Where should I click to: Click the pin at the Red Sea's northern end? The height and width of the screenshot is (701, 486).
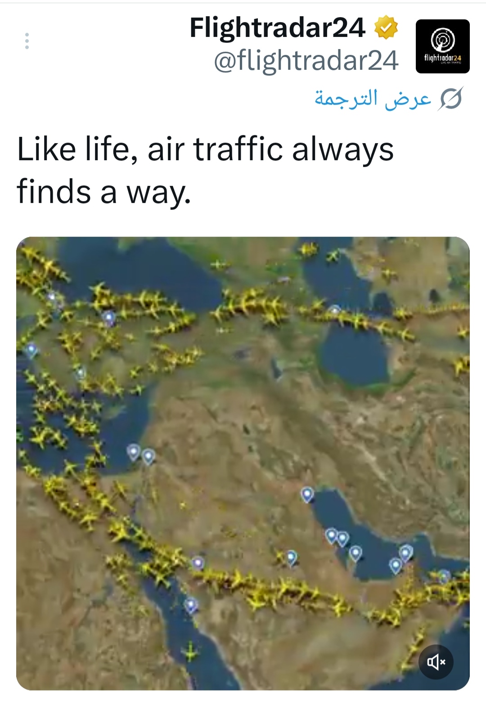198,562
